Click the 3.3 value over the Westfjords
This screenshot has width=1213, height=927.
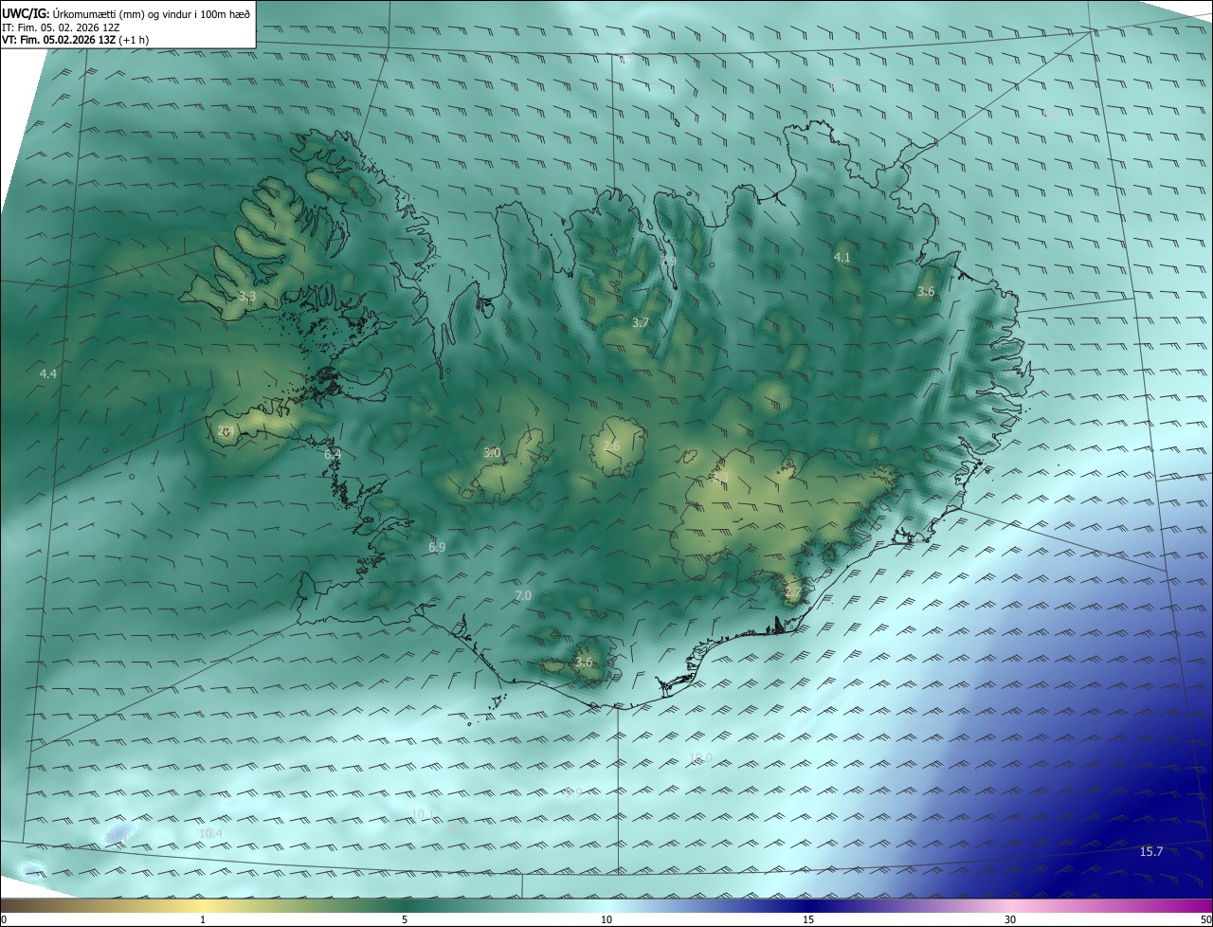(247, 297)
